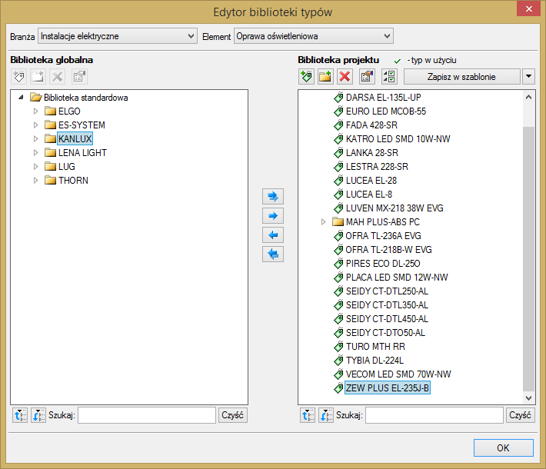Screen dimensions: 546x469
Task: Click single left arrow to move to global library
Action: tap(273, 235)
